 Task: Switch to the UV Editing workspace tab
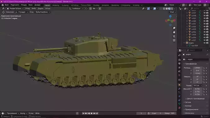(x=75, y=5)
